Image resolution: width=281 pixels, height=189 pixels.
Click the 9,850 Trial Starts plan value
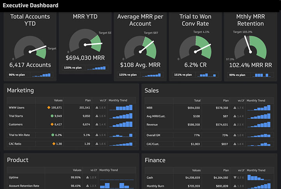86,116
